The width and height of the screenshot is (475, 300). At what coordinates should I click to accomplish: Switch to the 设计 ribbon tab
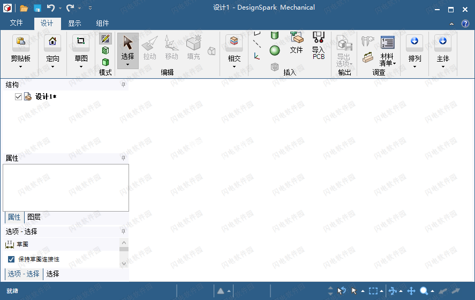[x=47, y=24]
